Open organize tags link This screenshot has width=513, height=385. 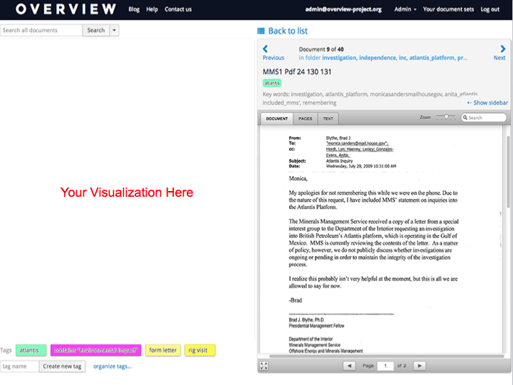[x=113, y=366]
